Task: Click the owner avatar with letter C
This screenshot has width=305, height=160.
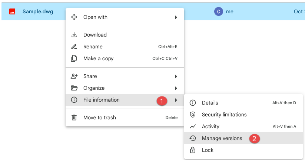Action: pyautogui.click(x=219, y=11)
